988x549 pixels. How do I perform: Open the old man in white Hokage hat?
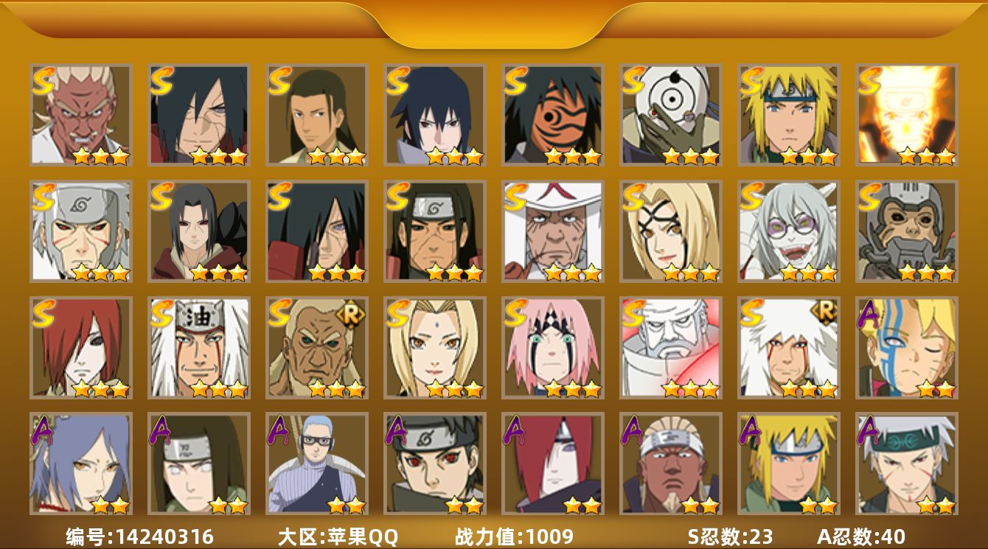click(553, 231)
